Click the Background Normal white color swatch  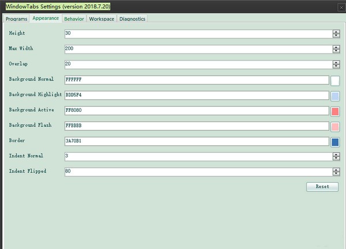335,81
